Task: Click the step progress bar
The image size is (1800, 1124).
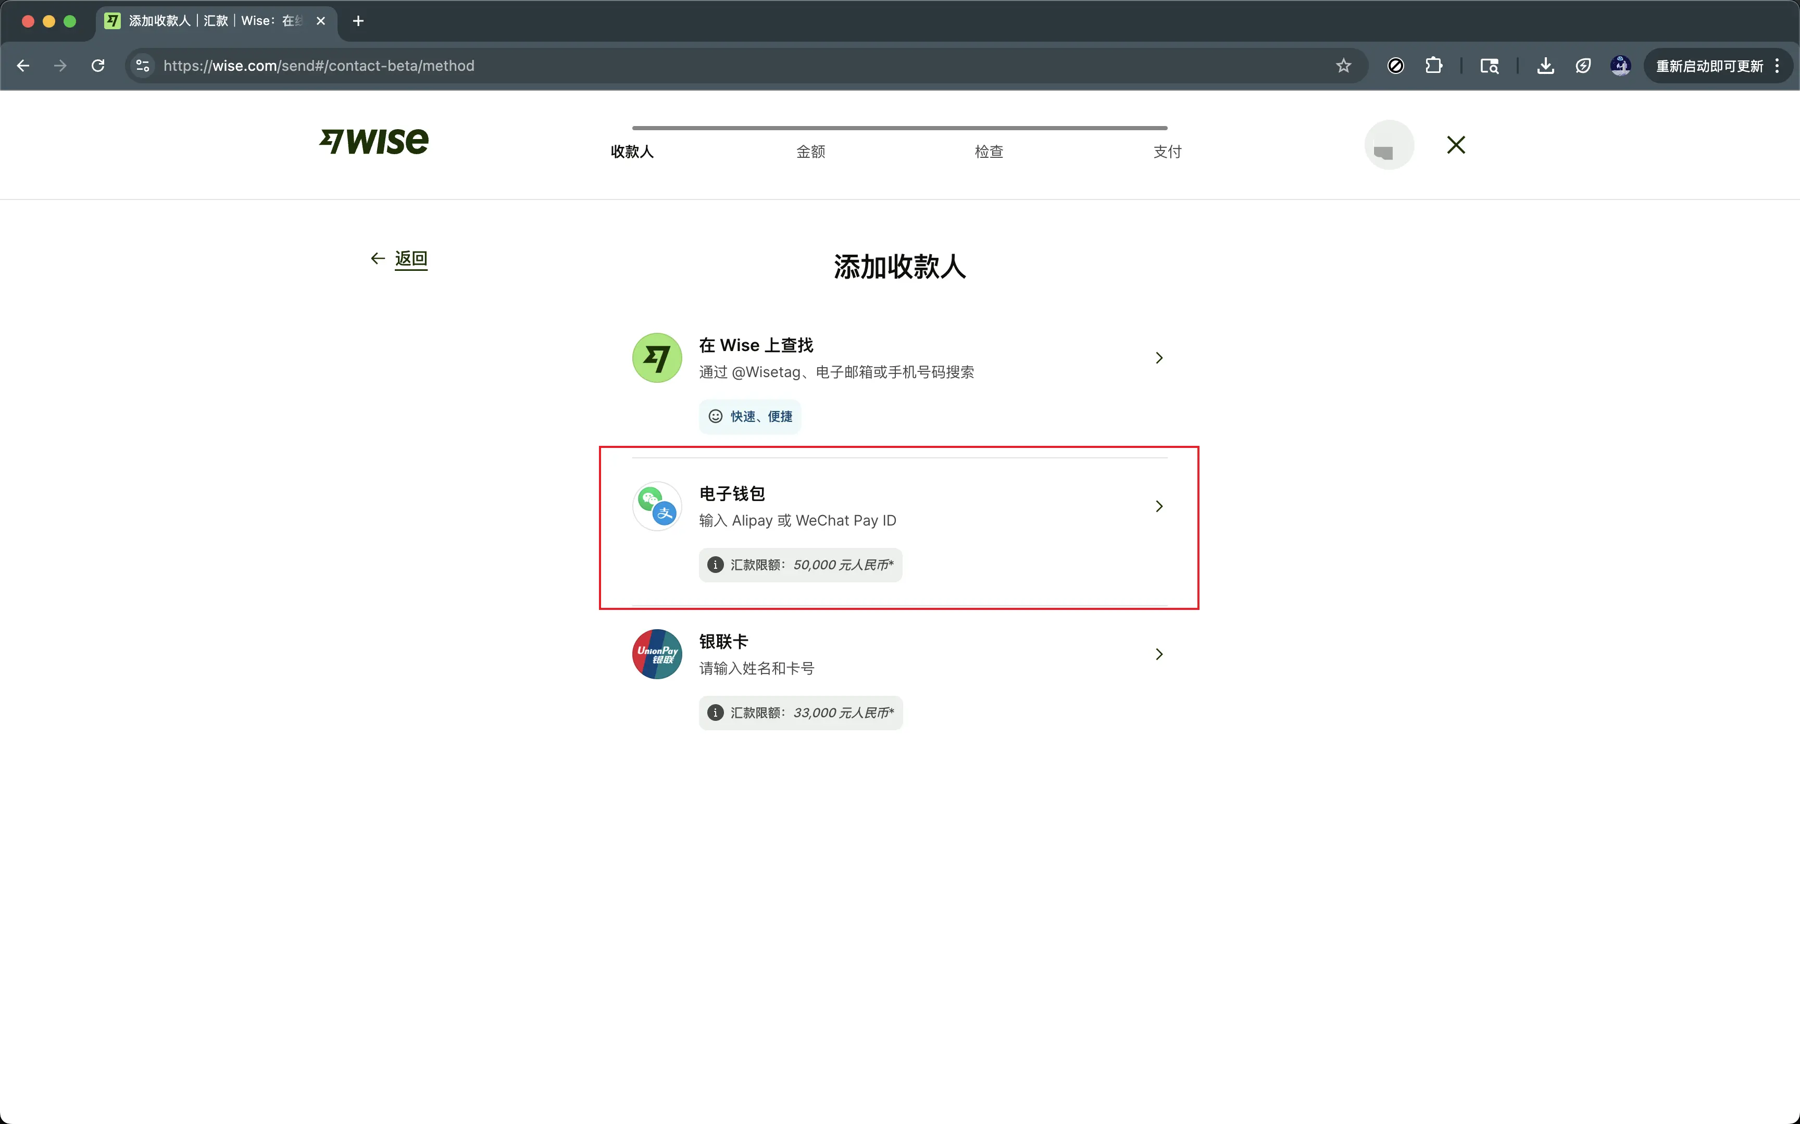Action: 899,128
